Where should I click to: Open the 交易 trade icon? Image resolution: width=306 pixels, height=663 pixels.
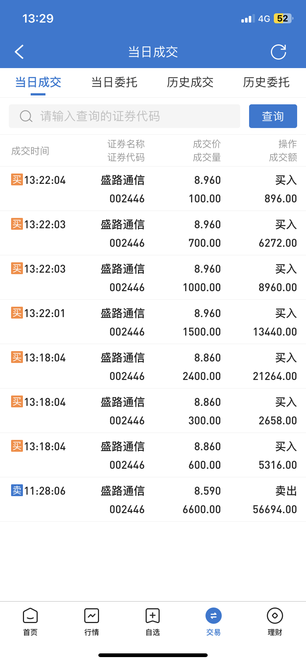[214, 616]
